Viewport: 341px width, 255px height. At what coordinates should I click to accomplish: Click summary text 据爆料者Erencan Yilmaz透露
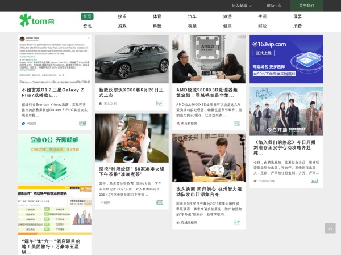55,110
